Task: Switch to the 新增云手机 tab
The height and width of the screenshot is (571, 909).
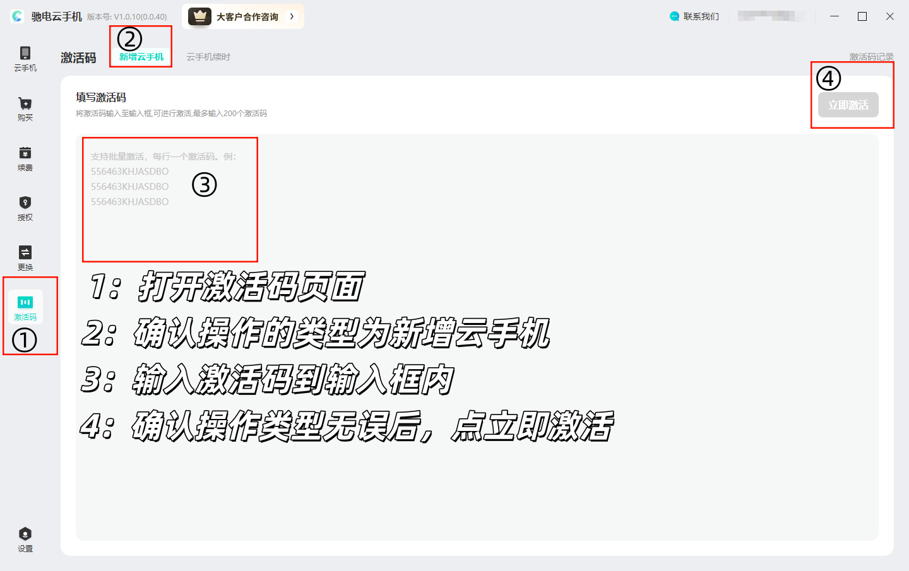Action: click(x=141, y=57)
